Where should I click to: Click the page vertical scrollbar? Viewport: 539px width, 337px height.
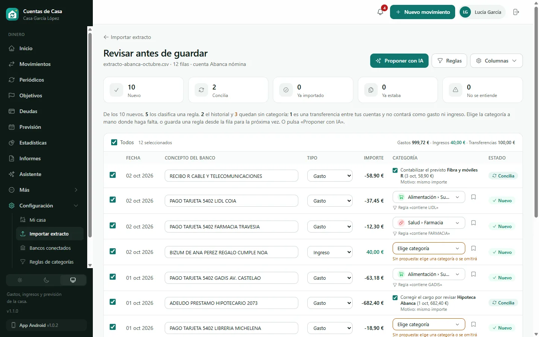536,112
